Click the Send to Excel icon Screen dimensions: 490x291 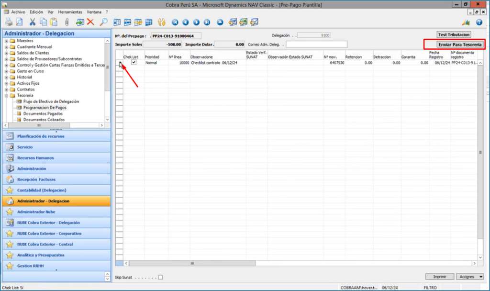[244, 22]
